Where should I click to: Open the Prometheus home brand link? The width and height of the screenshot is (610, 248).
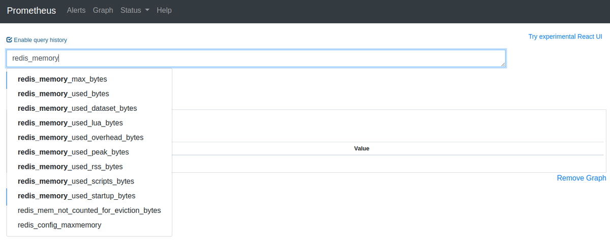[32, 10]
